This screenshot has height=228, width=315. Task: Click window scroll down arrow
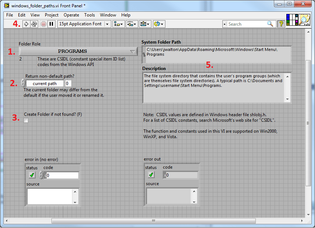[x=308, y=215]
